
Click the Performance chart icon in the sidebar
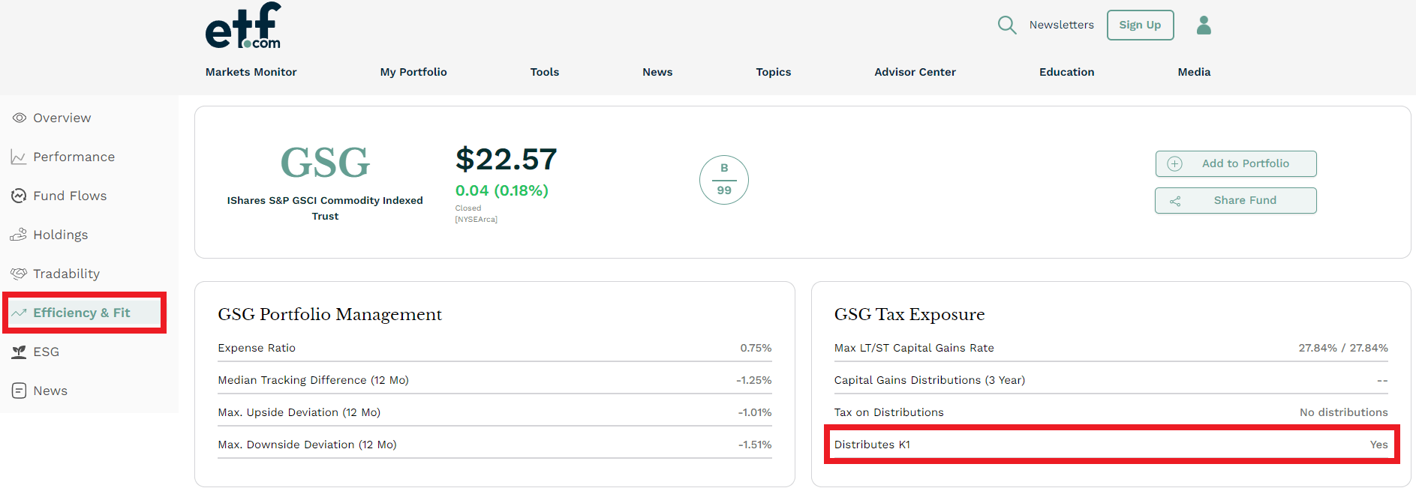pyautogui.click(x=19, y=157)
